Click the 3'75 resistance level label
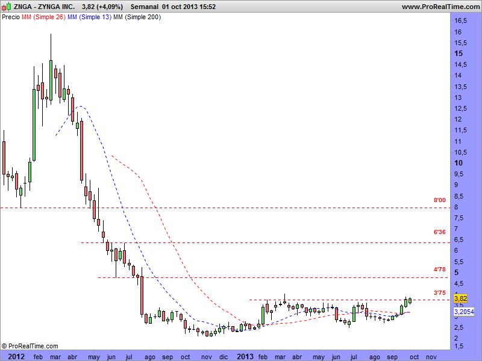This screenshot has height=361, width=482. (x=440, y=292)
